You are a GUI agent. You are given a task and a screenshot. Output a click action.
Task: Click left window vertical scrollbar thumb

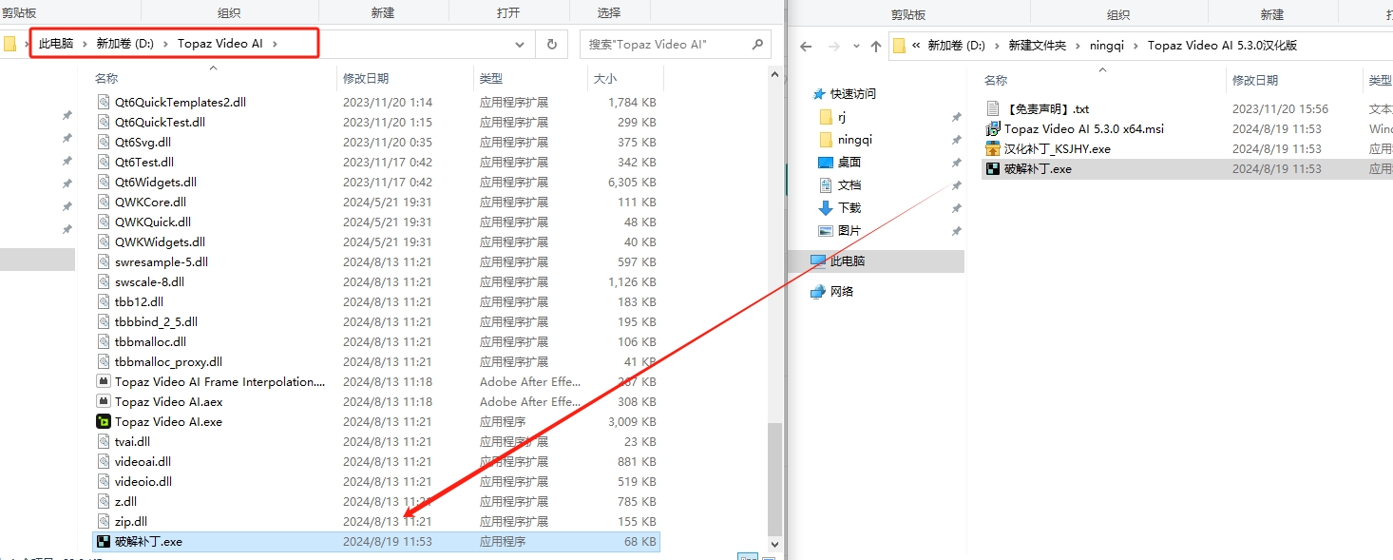775,478
